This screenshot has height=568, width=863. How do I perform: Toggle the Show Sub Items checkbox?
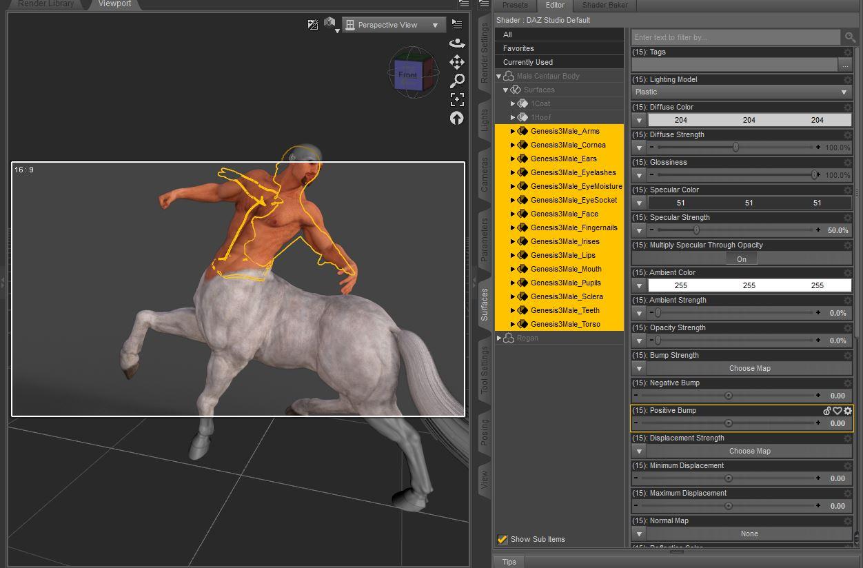point(502,539)
